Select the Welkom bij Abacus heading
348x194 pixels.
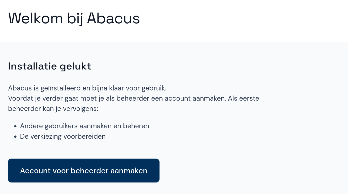74,18
